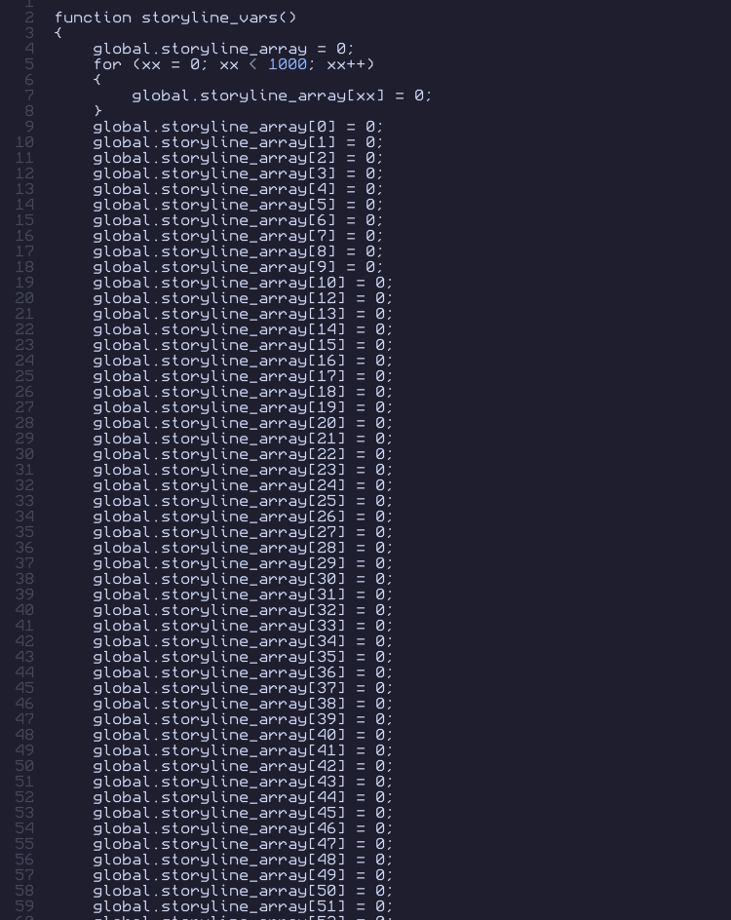Click the storyline_array[45] assignment

coord(243,813)
